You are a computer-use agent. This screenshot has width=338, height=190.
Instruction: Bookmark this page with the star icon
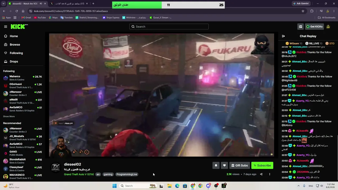[303, 11]
